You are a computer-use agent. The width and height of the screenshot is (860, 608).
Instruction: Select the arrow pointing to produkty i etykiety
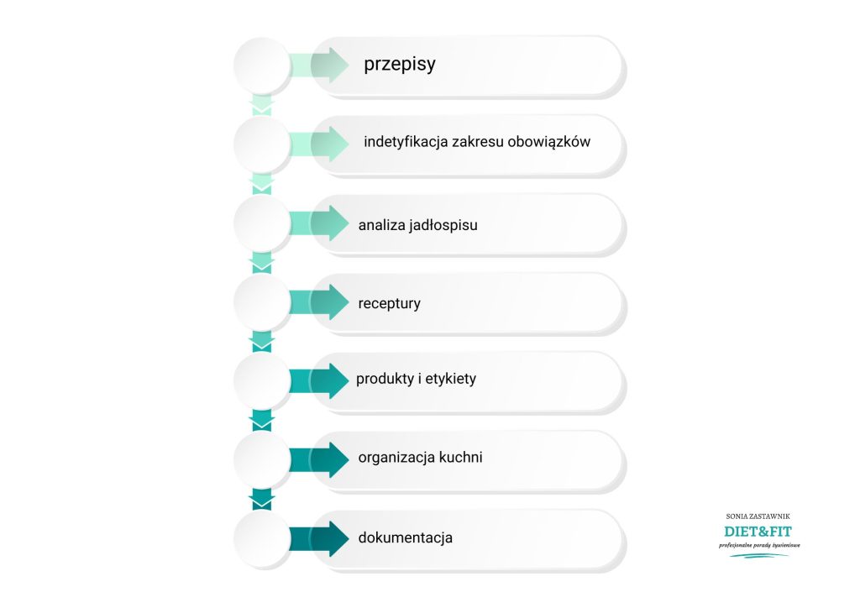tap(318, 380)
